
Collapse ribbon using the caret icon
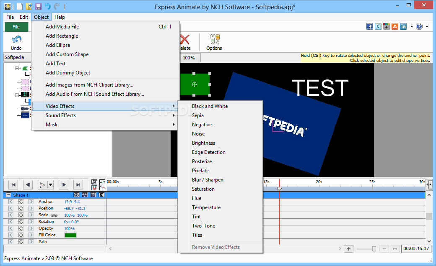point(412,27)
